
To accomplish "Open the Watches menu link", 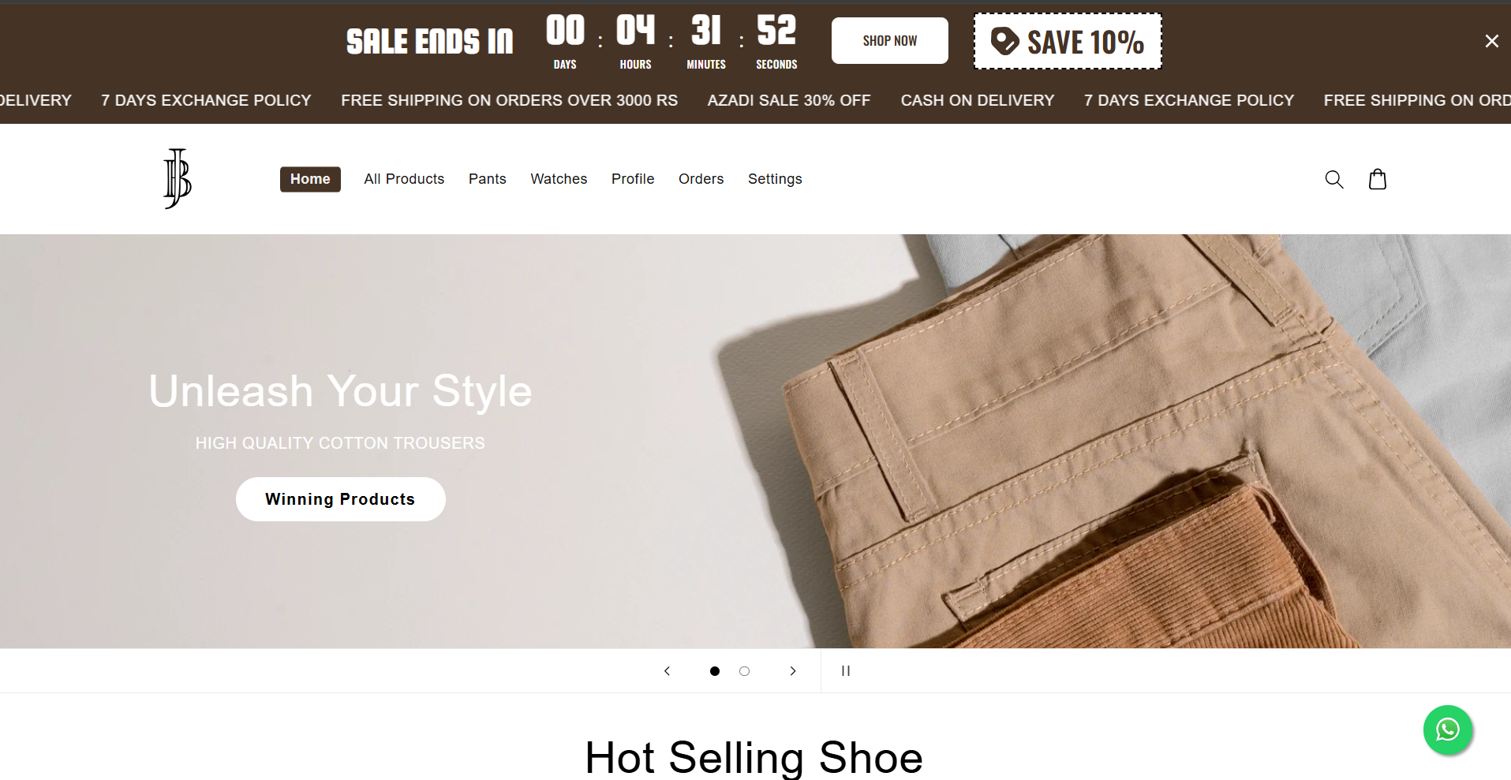I will [x=559, y=179].
